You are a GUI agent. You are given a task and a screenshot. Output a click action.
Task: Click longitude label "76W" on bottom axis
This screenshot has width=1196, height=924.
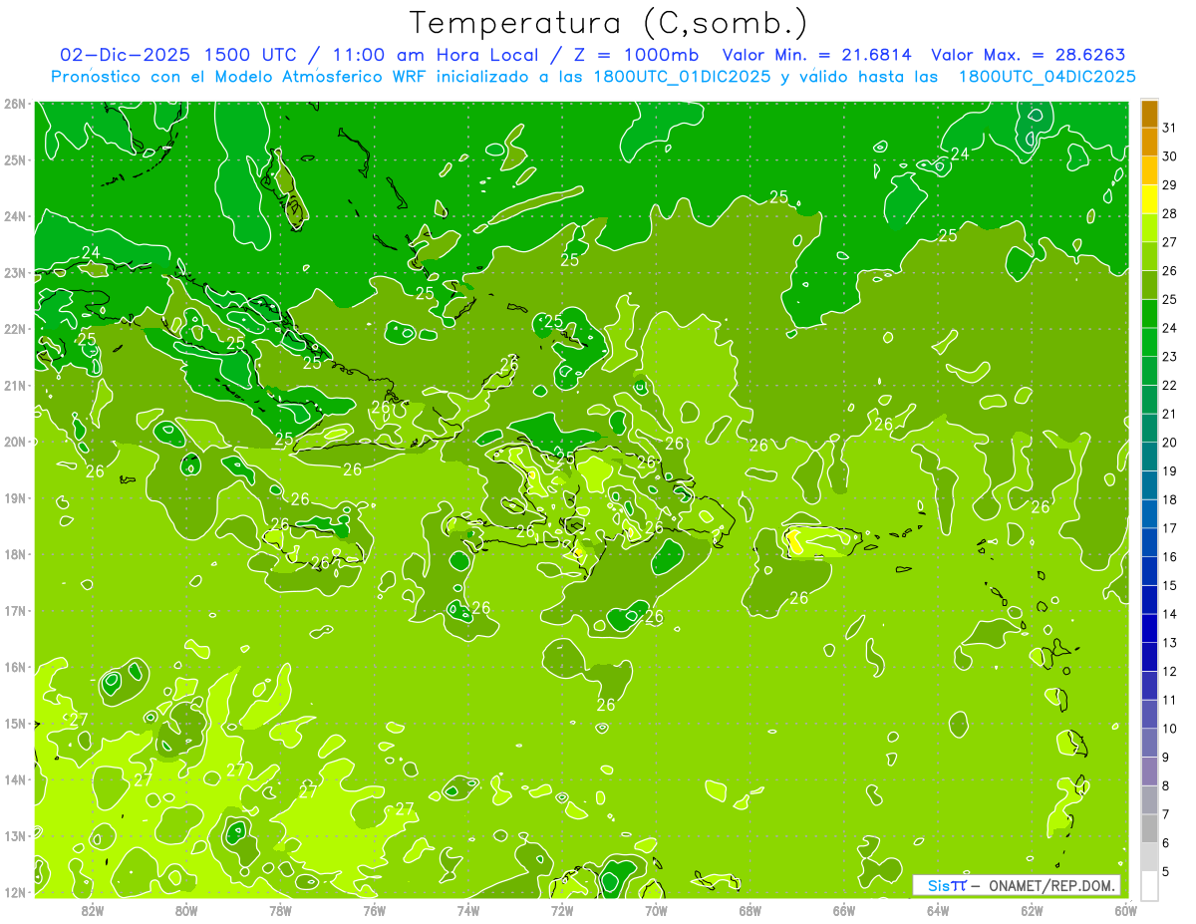(374, 910)
